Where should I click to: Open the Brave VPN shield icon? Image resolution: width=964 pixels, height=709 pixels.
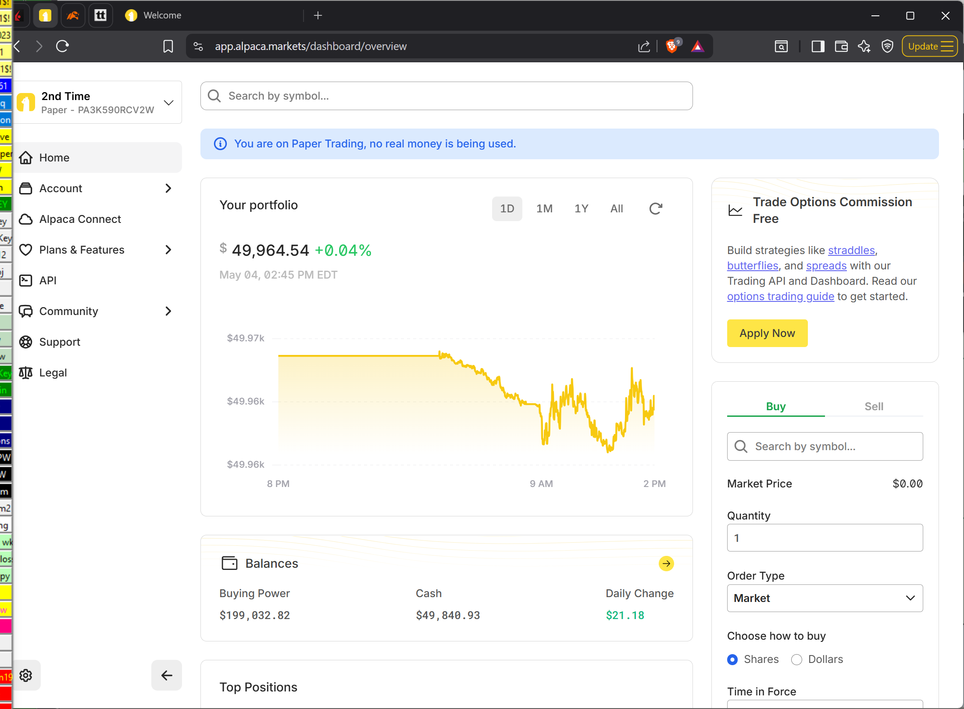pyautogui.click(x=887, y=46)
